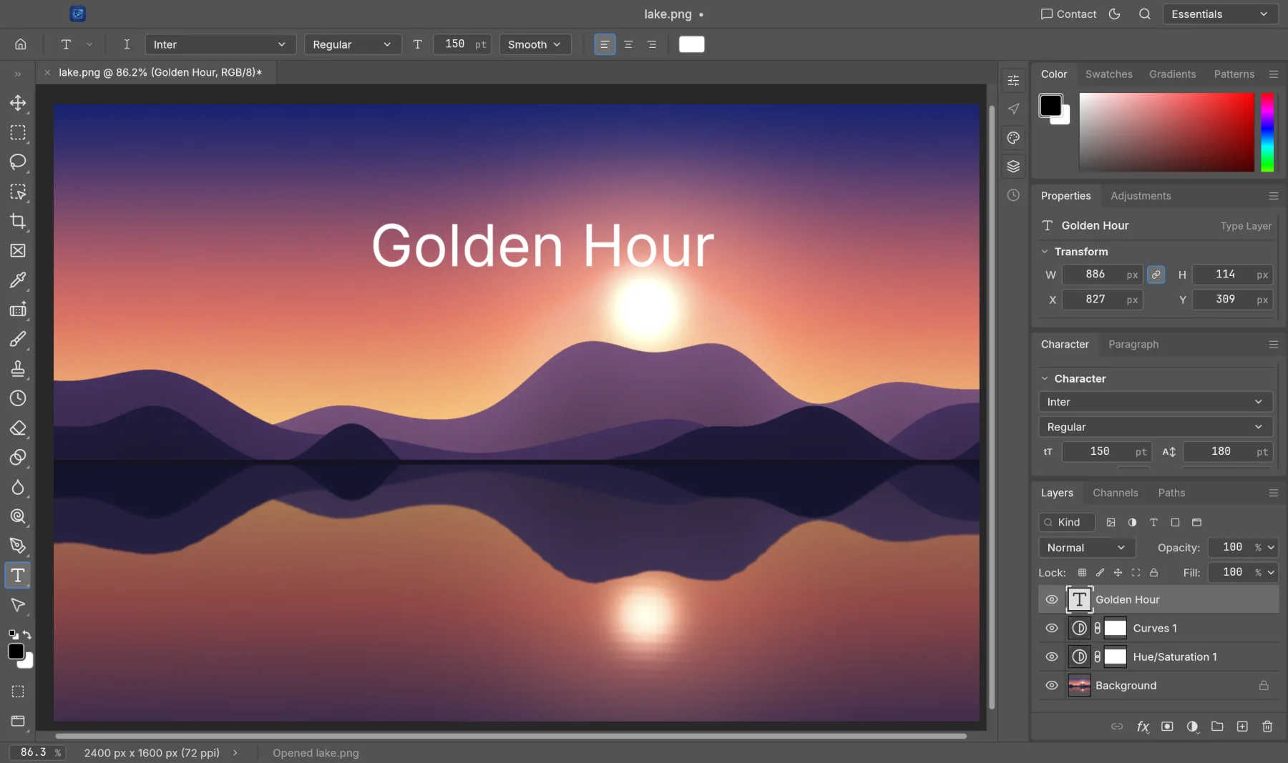Switch to the Adjustments tab
This screenshot has width=1288, height=763.
click(1141, 196)
